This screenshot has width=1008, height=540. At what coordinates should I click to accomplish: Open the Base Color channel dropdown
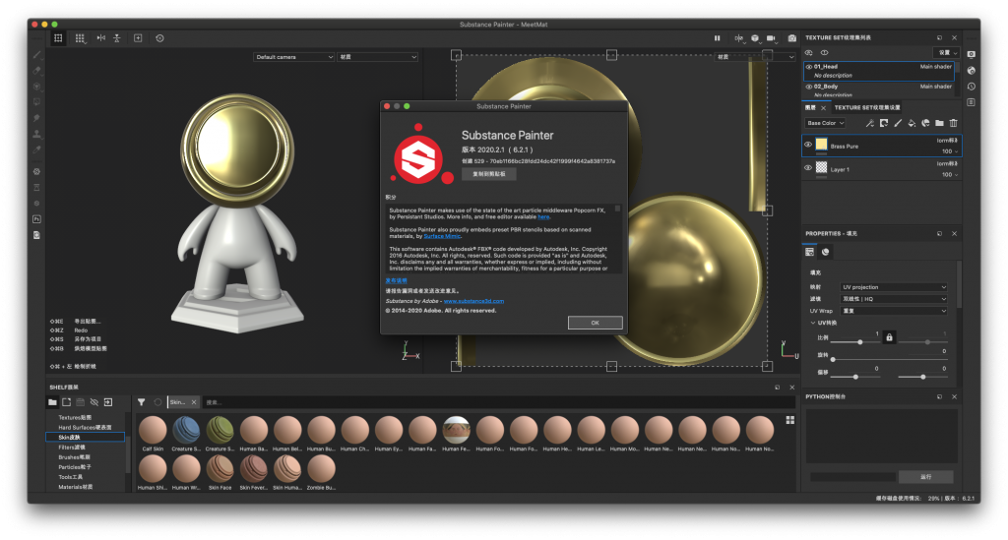(826, 123)
